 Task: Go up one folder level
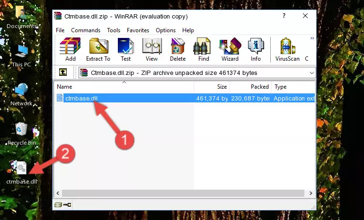(x=63, y=73)
